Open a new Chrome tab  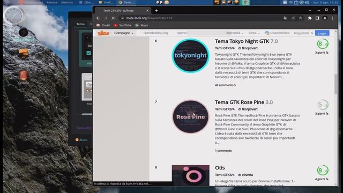(x=156, y=11)
